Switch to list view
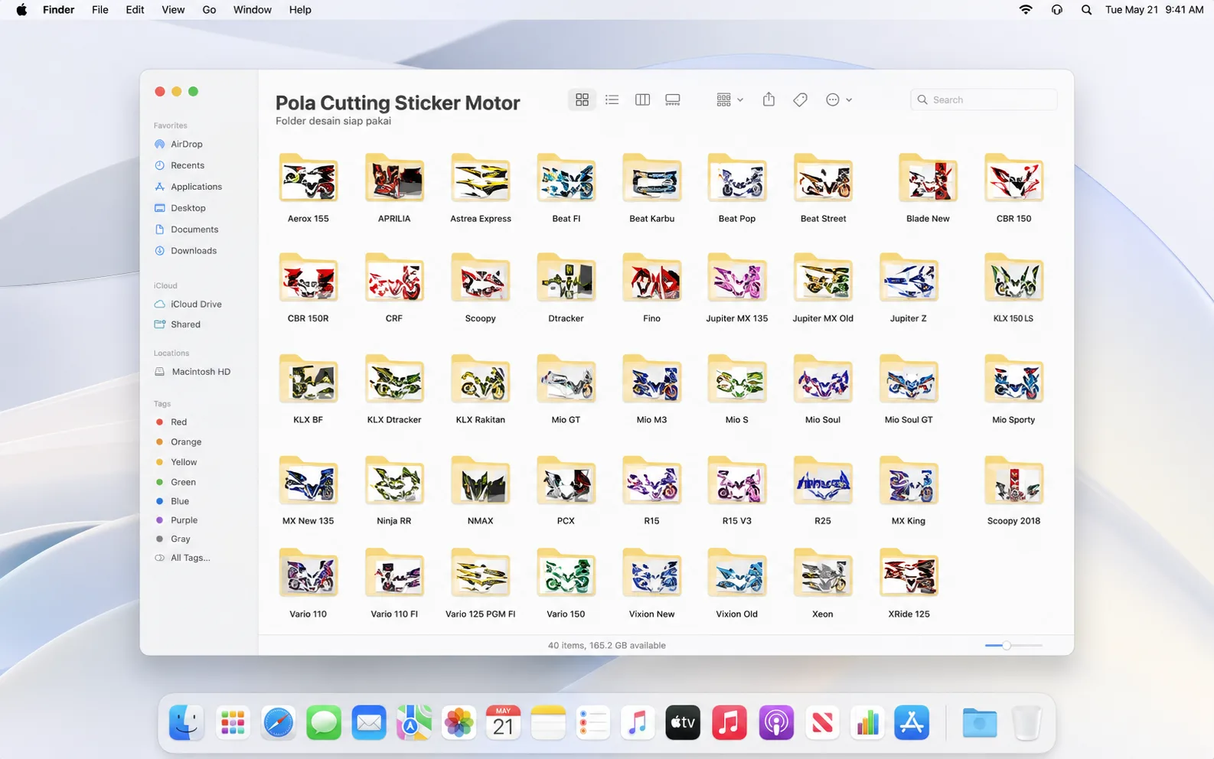This screenshot has width=1214, height=759. [x=612, y=99]
